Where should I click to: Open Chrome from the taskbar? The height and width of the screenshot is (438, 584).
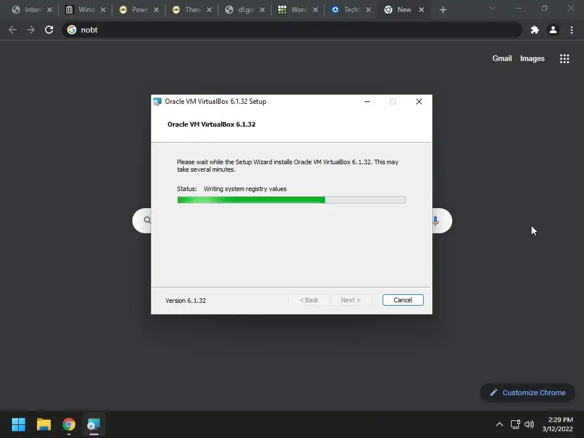pos(69,424)
